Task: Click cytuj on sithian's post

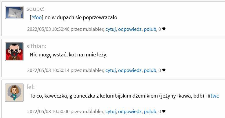Action: [111, 70]
